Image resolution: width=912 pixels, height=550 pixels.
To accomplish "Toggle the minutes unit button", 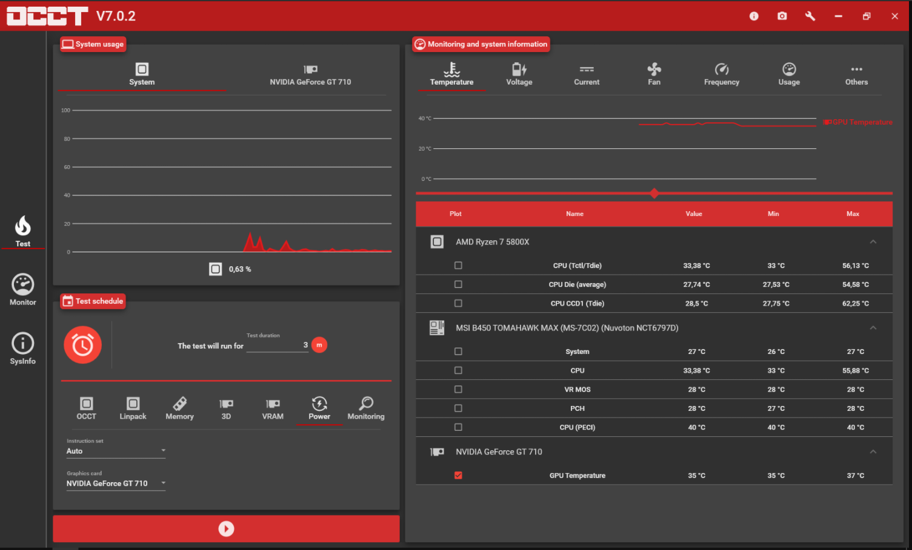I will point(319,345).
